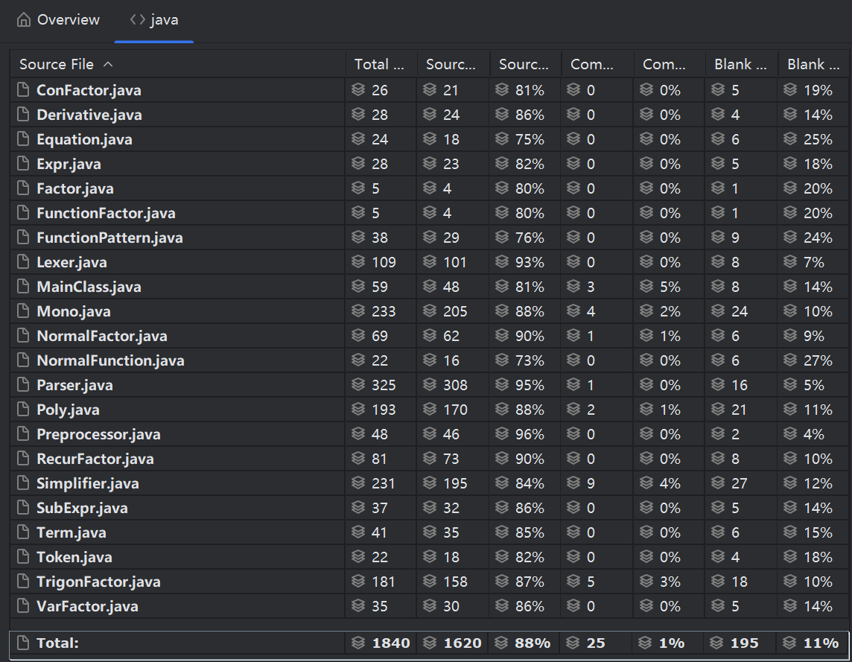Toggle the Source File sort arrow
The width and height of the screenshot is (852, 662).
[109, 65]
